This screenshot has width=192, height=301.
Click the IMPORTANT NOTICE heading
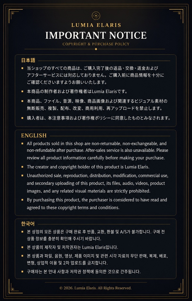tap(96, 35)
